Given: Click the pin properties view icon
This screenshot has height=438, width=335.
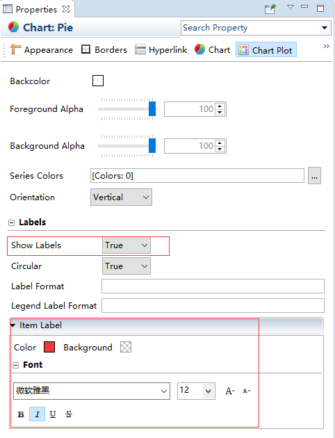Looking at the screenshot, I should tap(270, 9).
